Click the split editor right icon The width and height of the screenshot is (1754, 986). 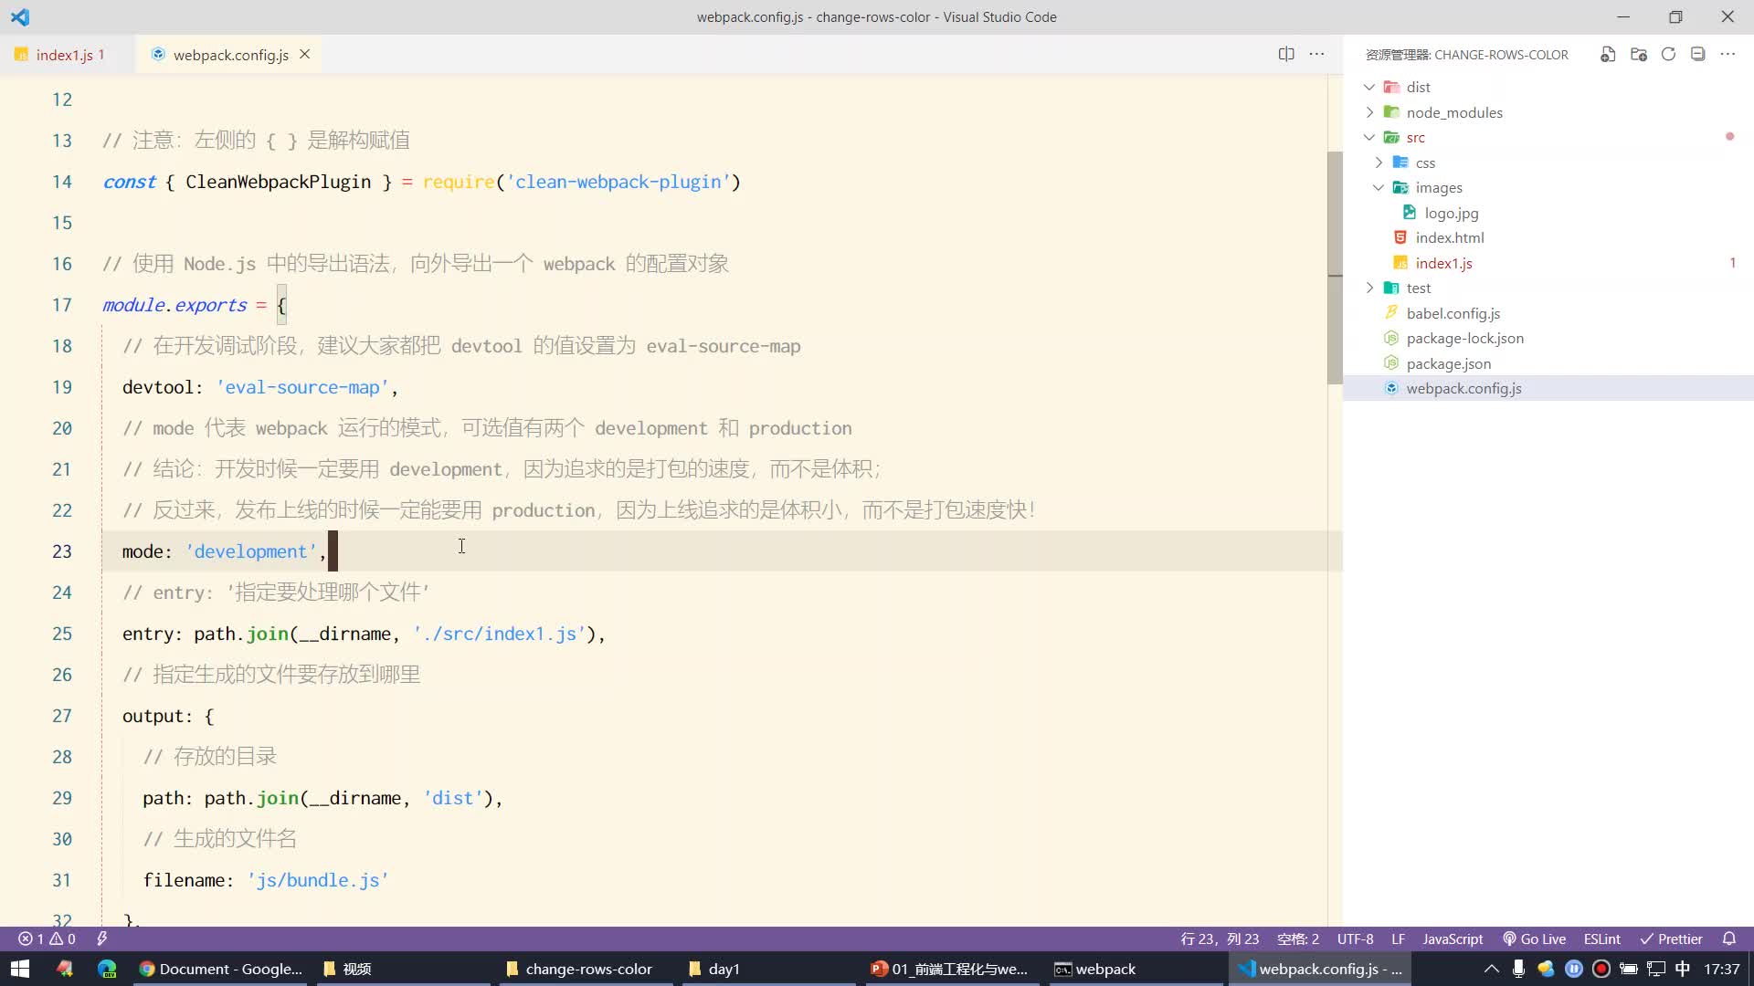click(x=1286, y=54)
